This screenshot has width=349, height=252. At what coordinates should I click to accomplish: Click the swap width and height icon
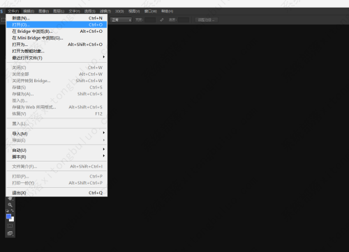tap(162, 20)
